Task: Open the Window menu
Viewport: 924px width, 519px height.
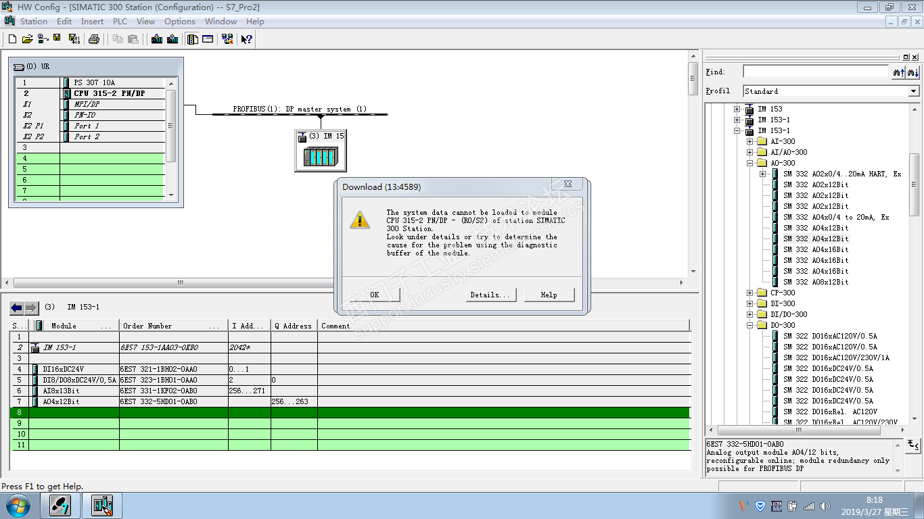Action: point(221,22)
